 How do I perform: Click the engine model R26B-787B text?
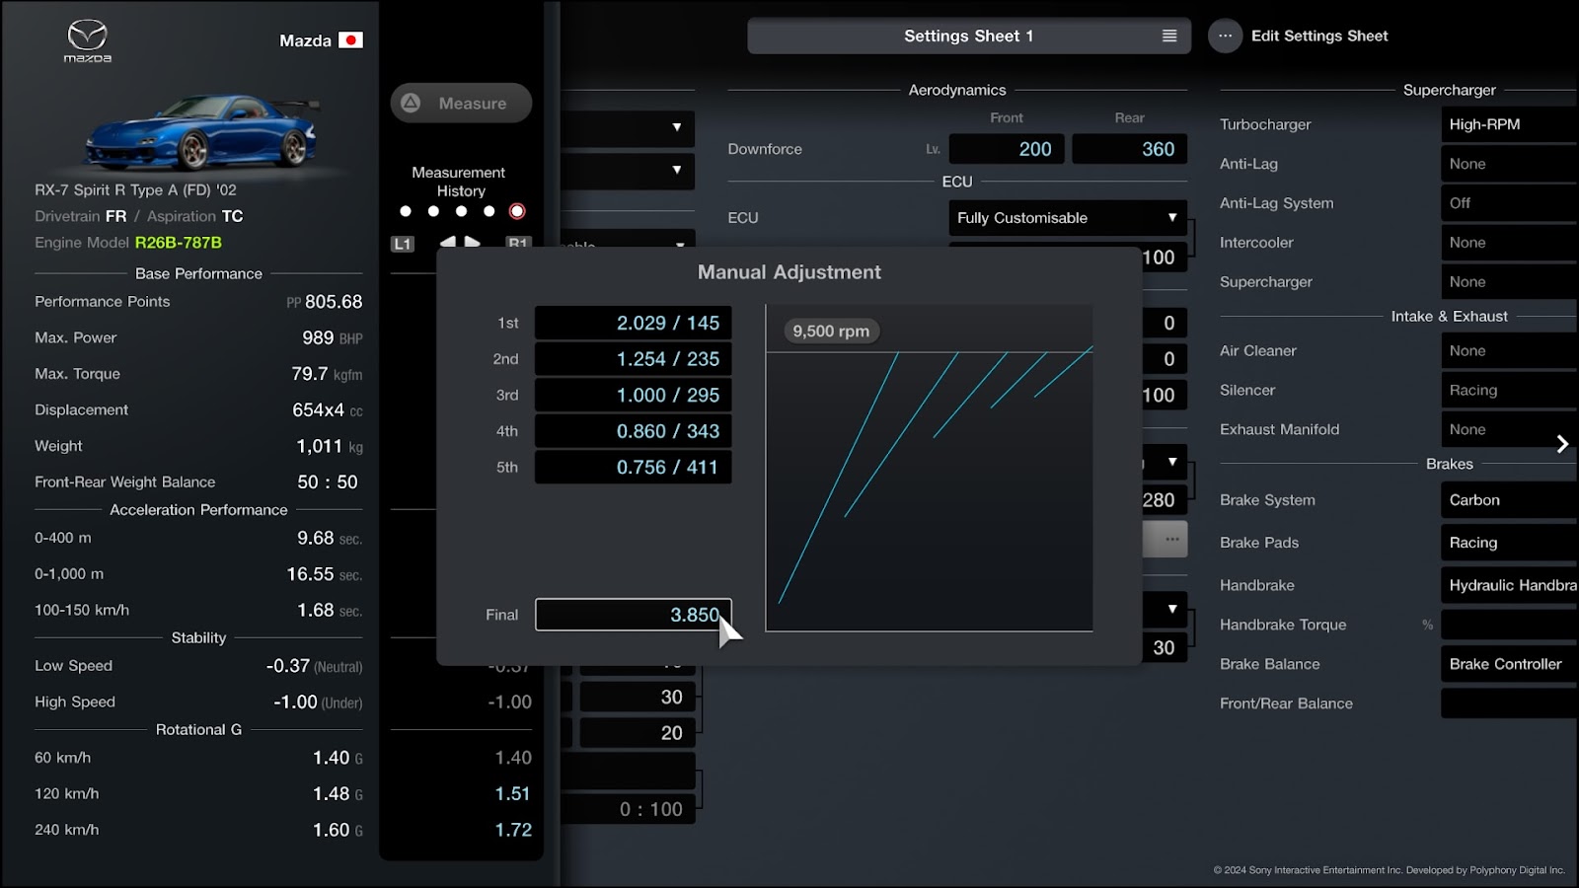178,243
